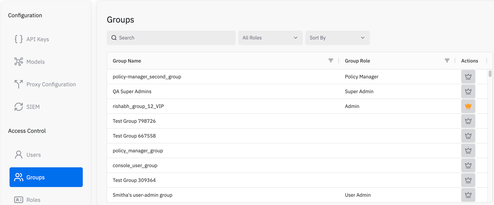Go to Users in Access Control
Screen dimensions: 494x205
[33, 155]
